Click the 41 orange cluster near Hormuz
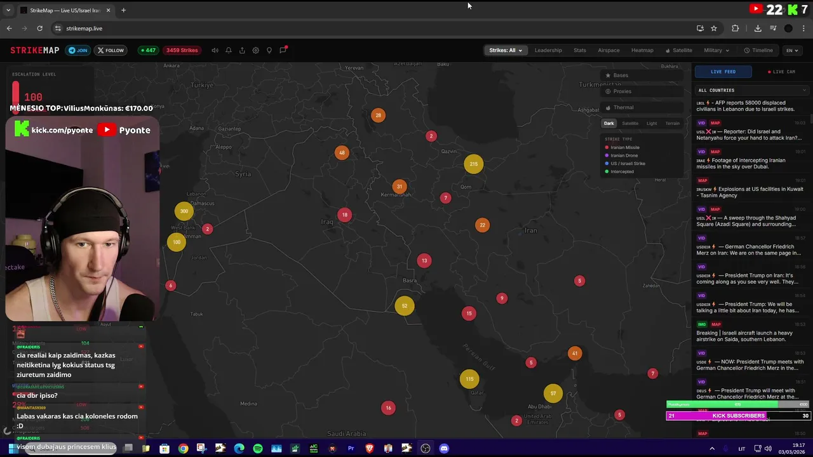The height and width of the screenshot is (457, 813). (x=575, y=354)
